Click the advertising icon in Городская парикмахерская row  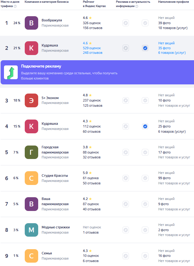(x=126, y=152)
